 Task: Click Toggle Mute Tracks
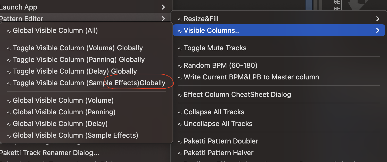215,48
